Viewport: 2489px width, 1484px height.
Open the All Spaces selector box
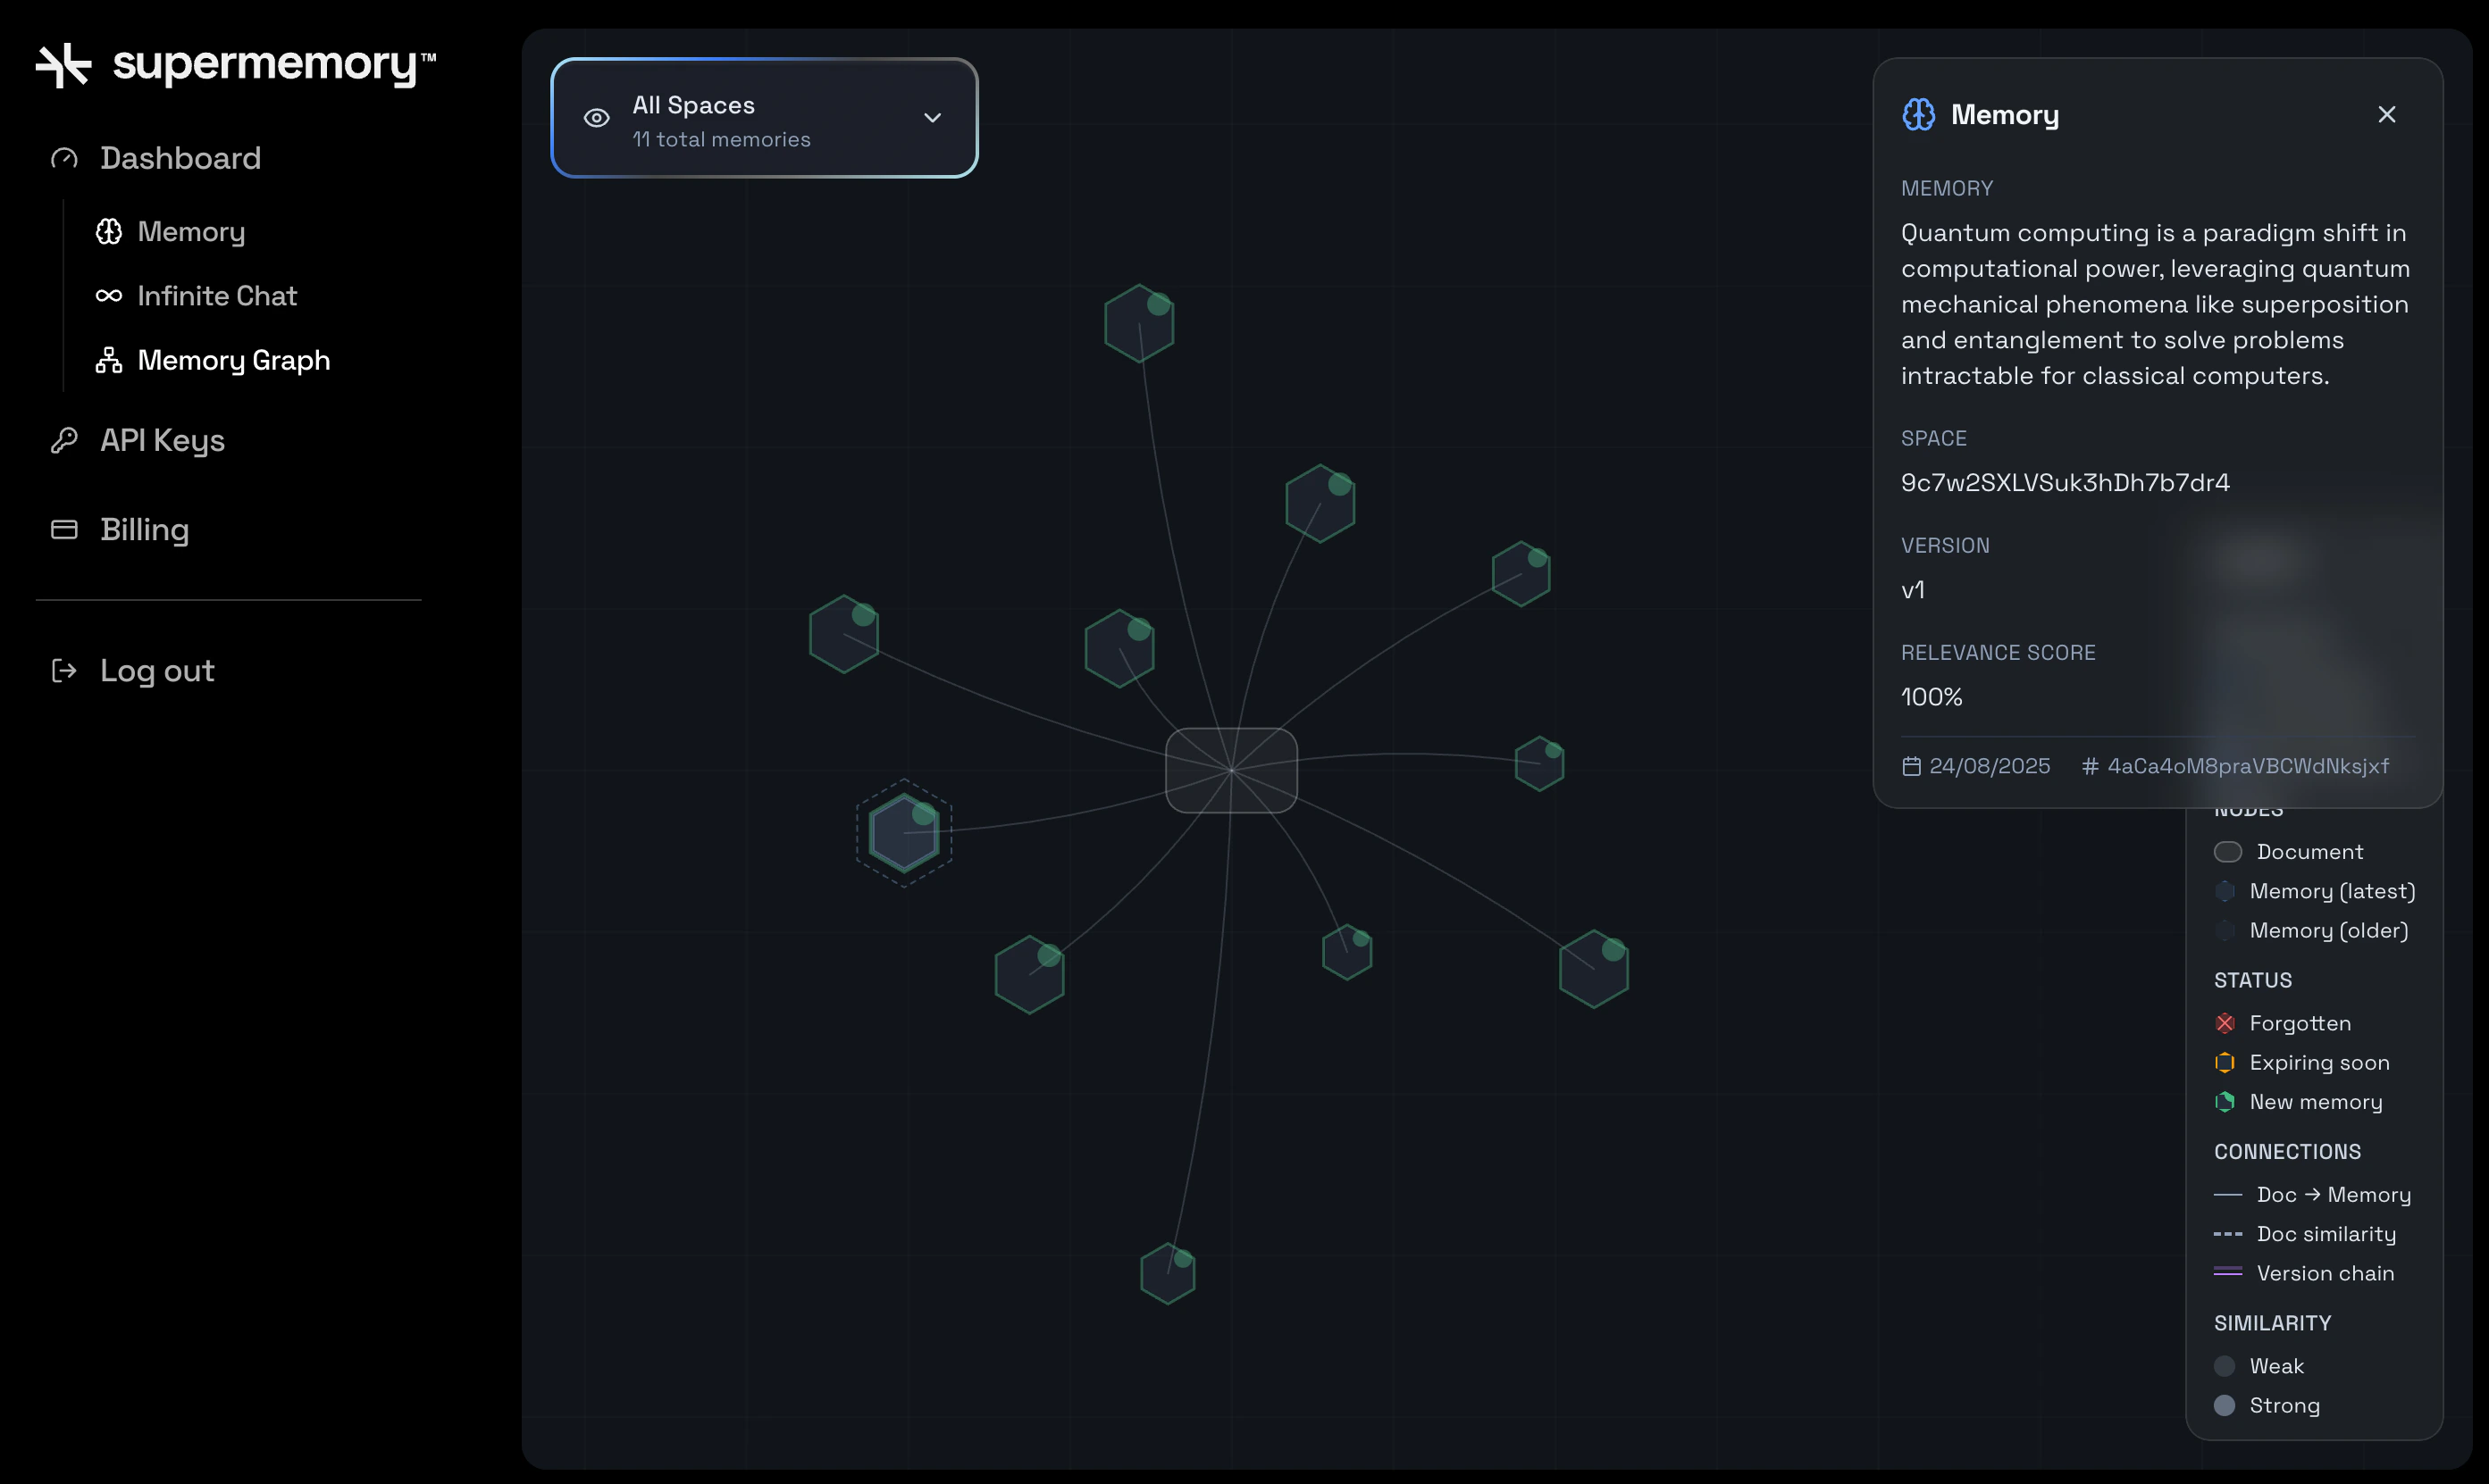(x=763, y=118)
